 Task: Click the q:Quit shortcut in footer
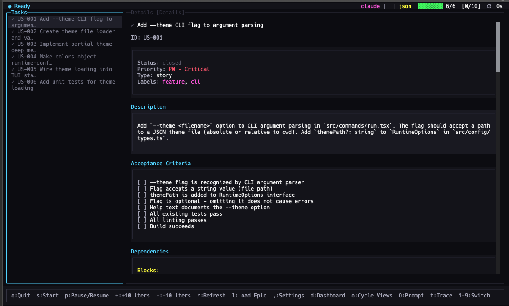tap(21, 296)
